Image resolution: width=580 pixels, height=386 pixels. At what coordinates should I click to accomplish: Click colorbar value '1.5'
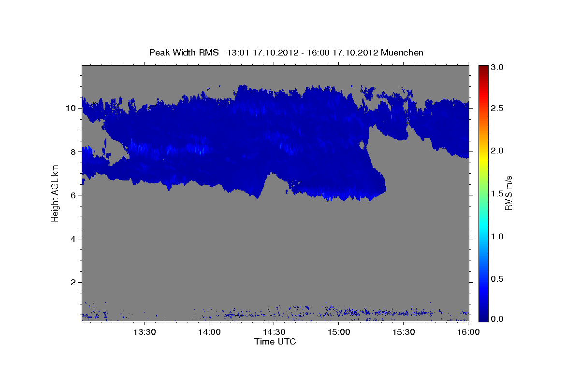pos(497,194)
